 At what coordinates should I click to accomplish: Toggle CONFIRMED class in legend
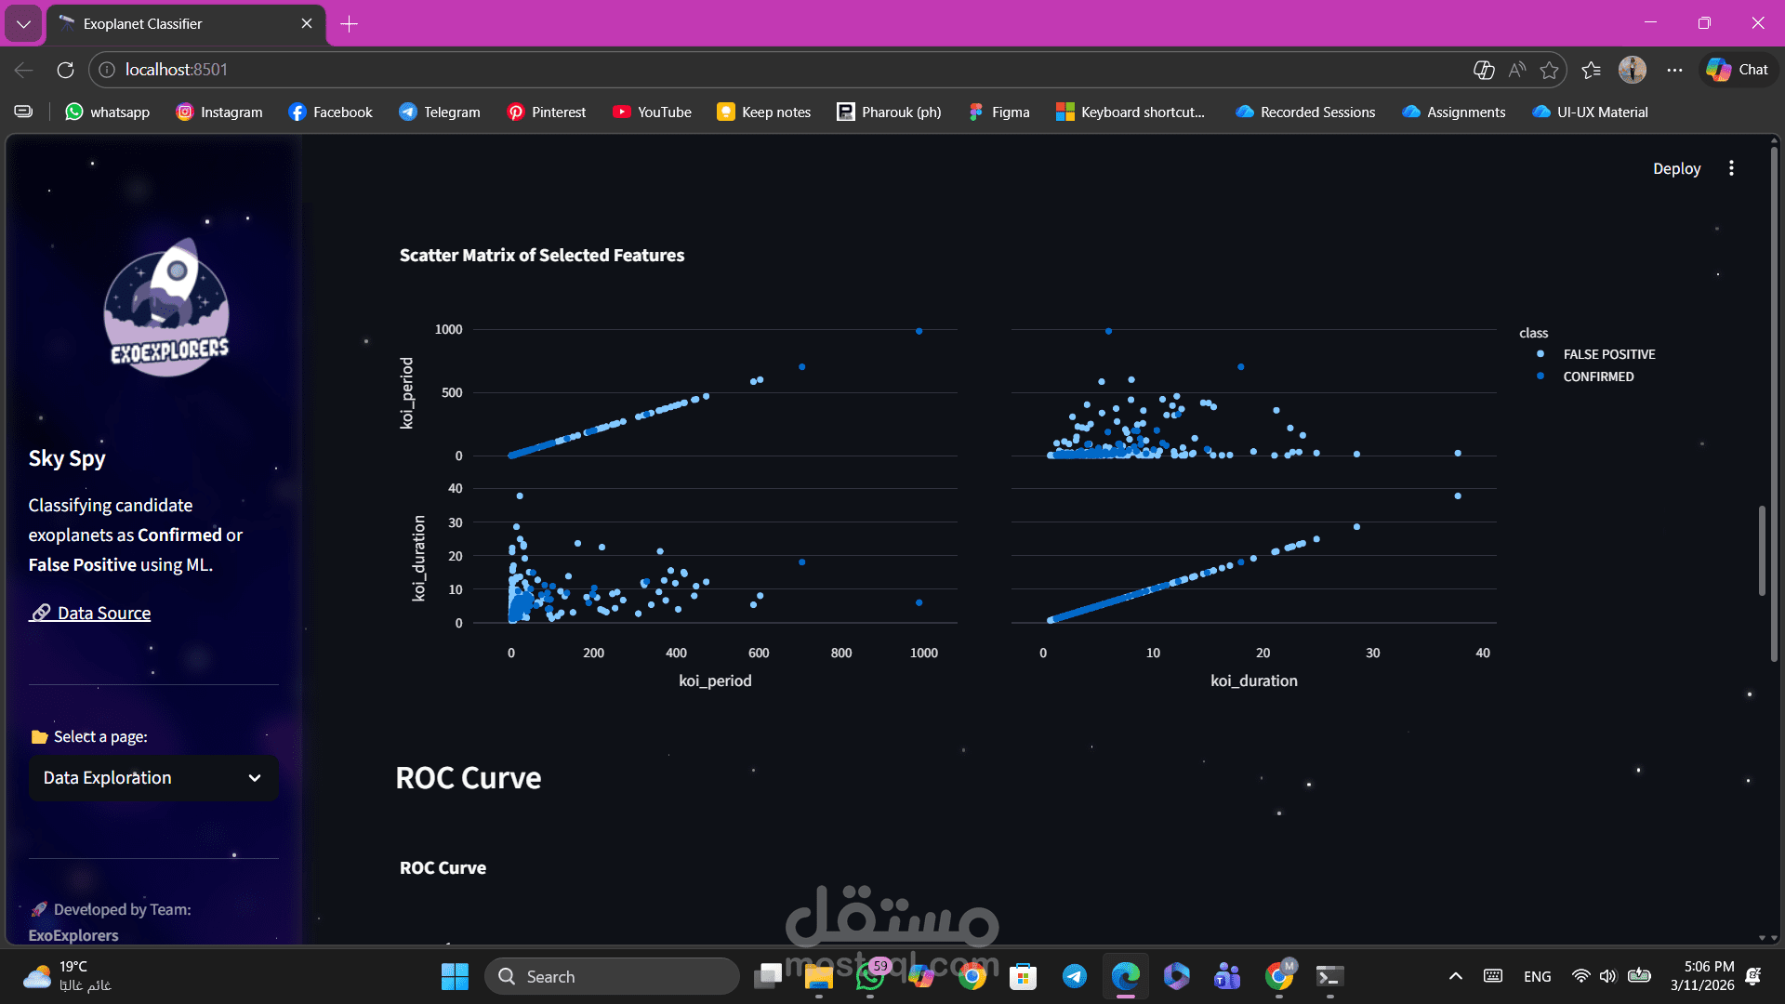(1597, 376)
